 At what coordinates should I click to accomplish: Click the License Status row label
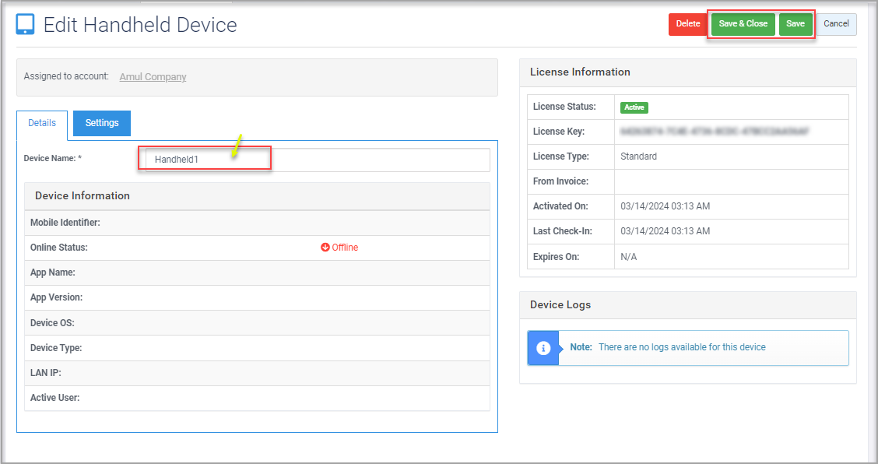click(564, 107)
